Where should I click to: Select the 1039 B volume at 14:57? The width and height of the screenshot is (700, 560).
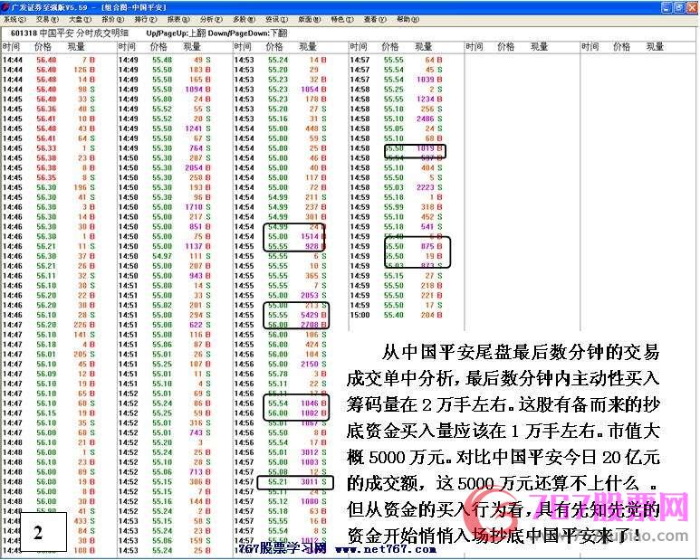[429, 80]
